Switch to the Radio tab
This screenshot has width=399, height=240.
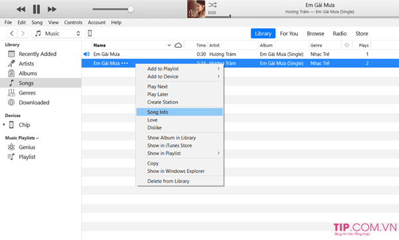340,33
